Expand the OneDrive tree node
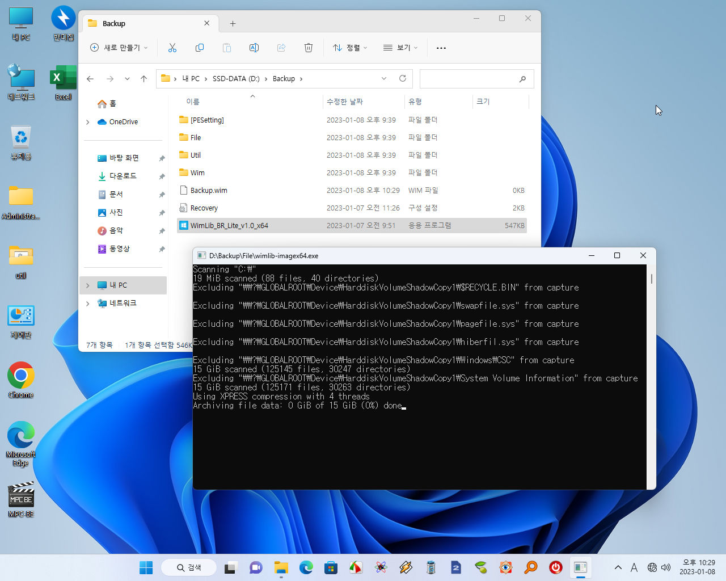Viewport: 726px width, 581px height. [87, 122]
